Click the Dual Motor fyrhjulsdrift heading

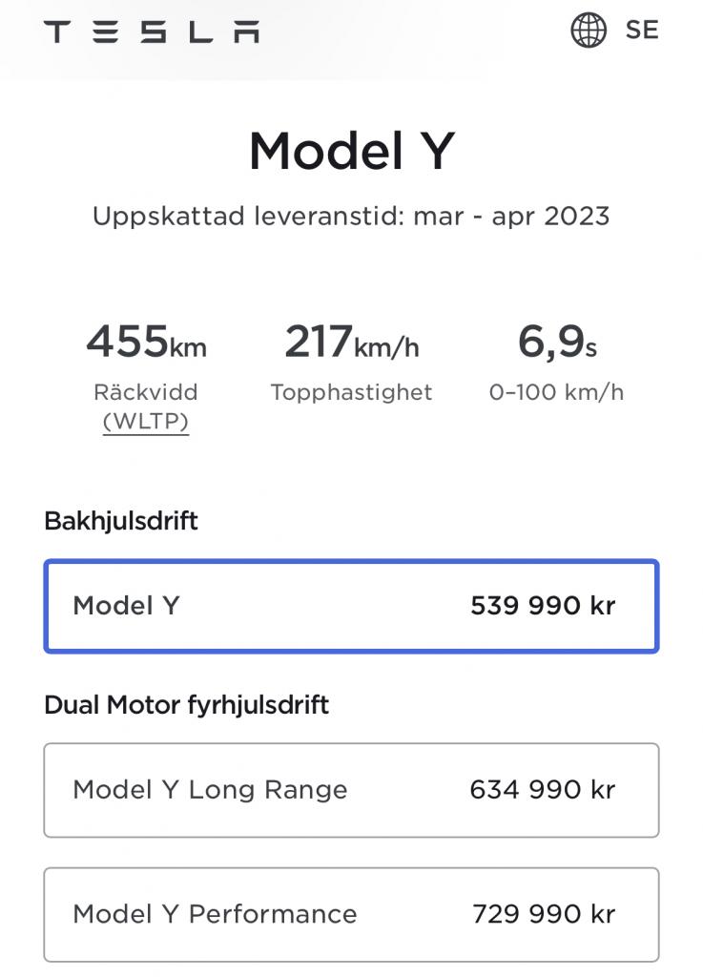pos(187,705)
